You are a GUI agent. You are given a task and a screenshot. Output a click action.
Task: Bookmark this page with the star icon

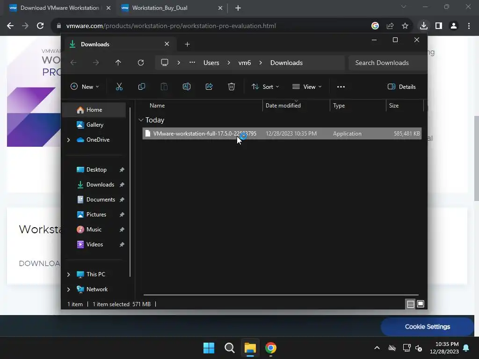[405, 26]
